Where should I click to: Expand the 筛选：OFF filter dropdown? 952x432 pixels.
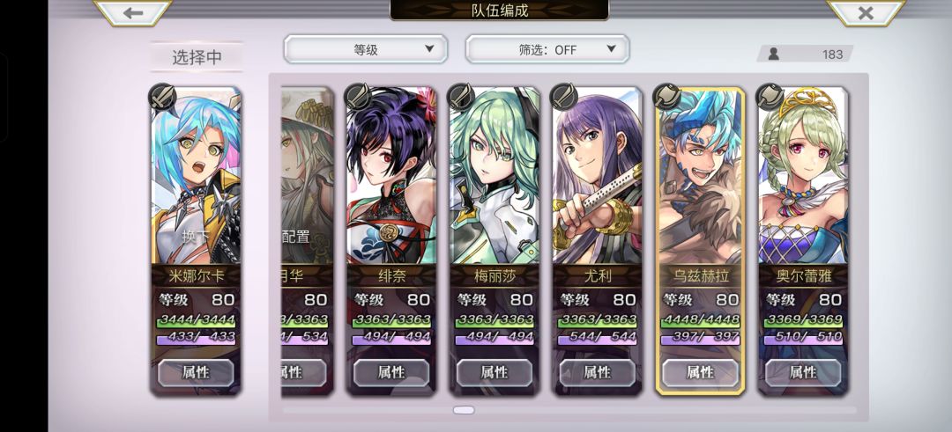click(x=547, y=49)
